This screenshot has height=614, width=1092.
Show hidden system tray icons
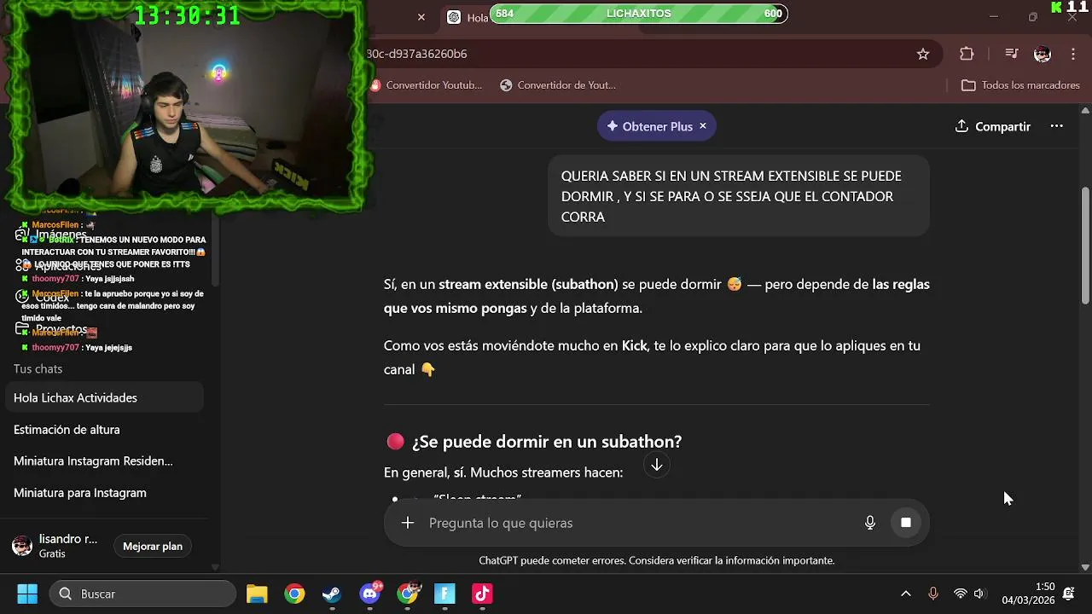[906, 594]
